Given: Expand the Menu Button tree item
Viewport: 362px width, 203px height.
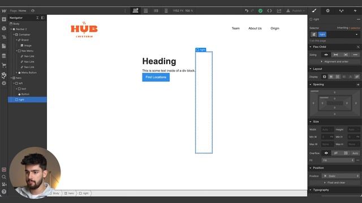Looking at the screenshot, I should click(16, 73).
